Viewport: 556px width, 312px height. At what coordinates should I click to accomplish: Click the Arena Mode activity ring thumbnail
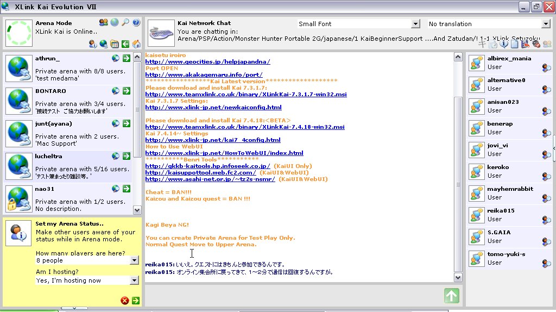(x=19, y=33)
